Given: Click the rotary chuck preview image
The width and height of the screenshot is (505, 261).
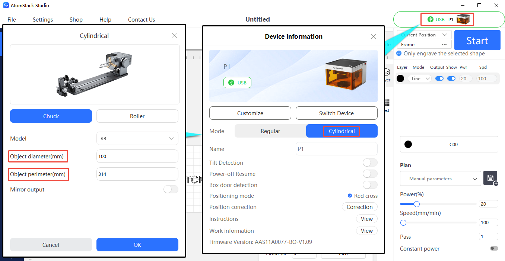Looking at the screenshot, I should pyautogui.click(x=95, y=74).
